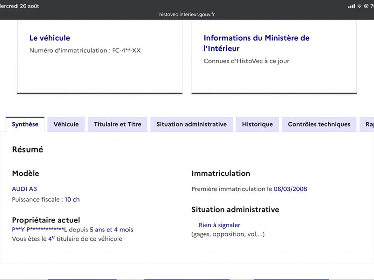The width and height of the screenshot is (374, 280).
Task: Click the AUDI A3 model value
Action: point(25,189)
